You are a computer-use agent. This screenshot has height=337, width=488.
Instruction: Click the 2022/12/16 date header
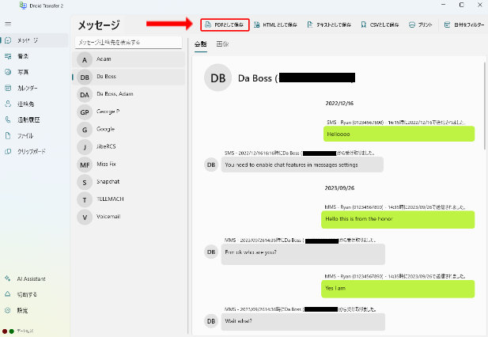pos(339,104)
